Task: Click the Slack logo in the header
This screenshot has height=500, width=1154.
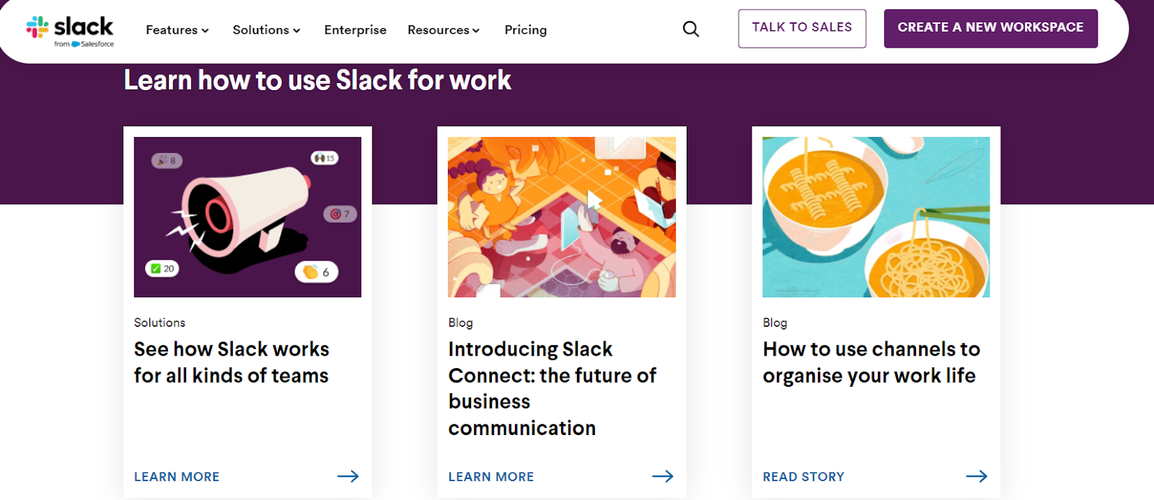Action: (x=70, y=31)
